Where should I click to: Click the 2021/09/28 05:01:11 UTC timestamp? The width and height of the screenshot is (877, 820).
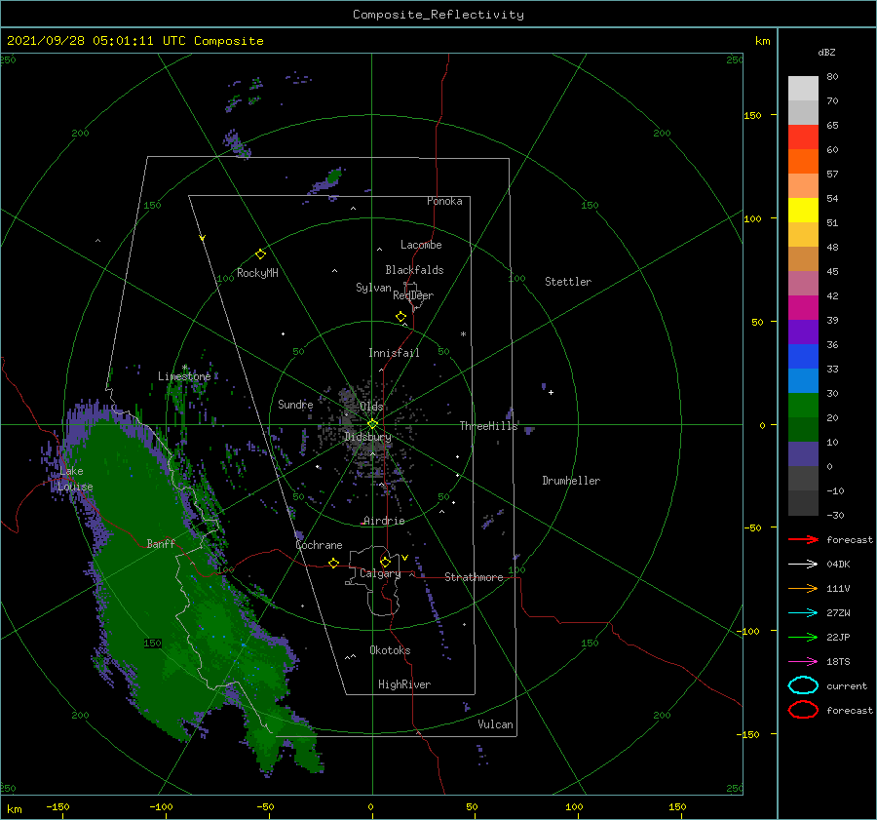tap(96, 41)
